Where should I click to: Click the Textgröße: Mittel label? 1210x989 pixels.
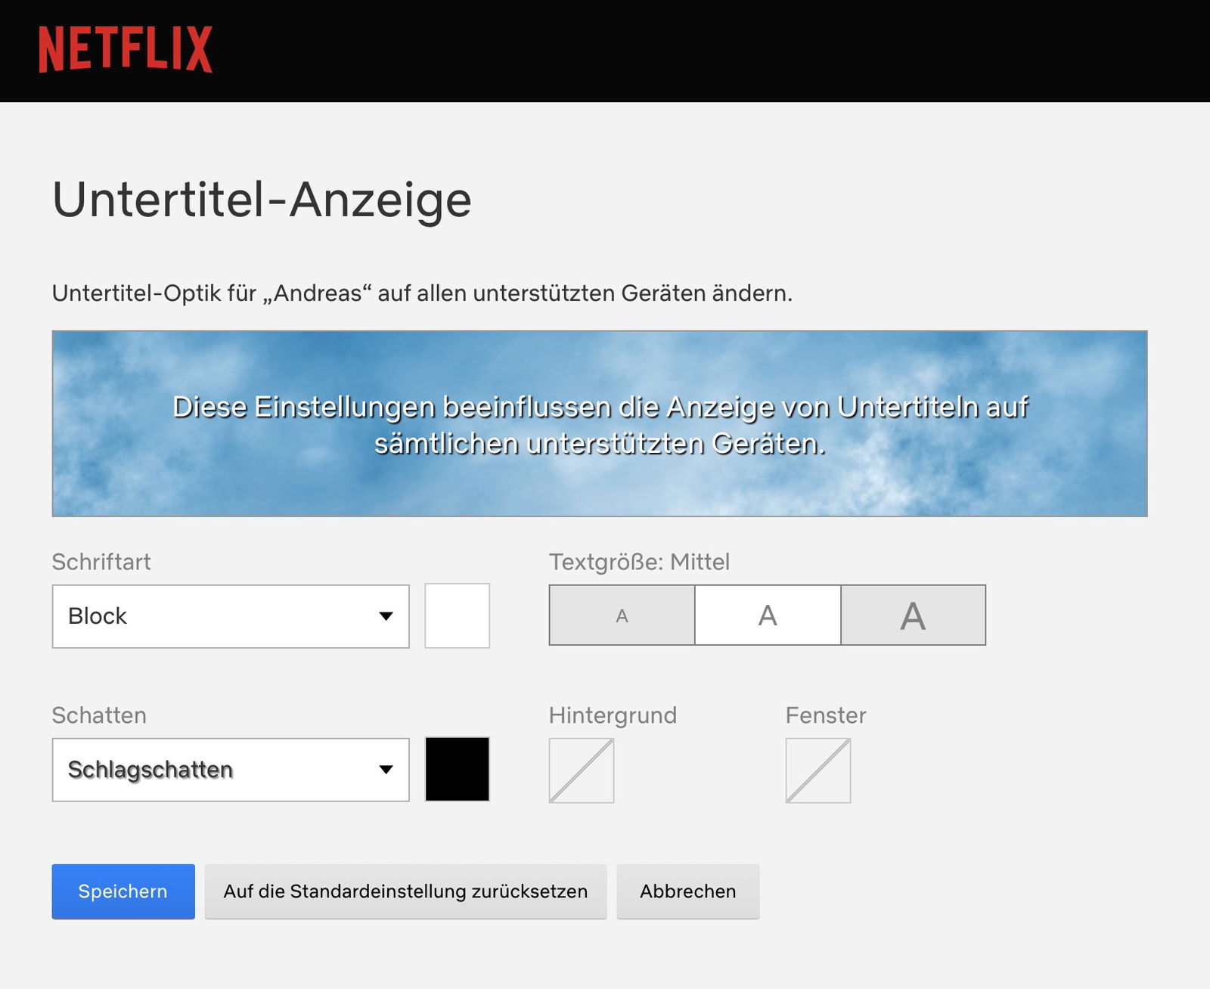click(x=639, y=562)
